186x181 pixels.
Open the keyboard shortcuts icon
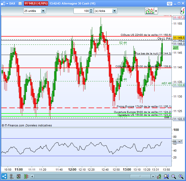coord(170,3)
